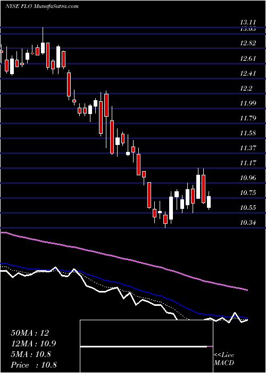Image resolution: width=266 pixels, height=373 pixels.
Task: Click the <<Live MACD label
Action: [224, 359]
